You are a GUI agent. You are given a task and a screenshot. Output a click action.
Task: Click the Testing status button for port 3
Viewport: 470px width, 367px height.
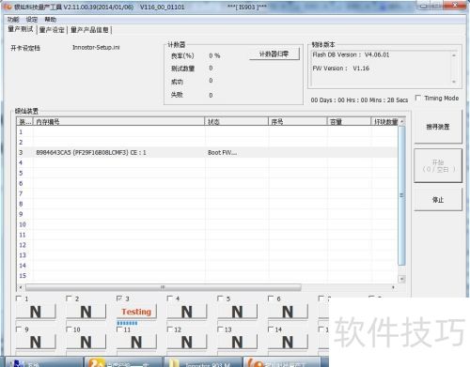136,312
